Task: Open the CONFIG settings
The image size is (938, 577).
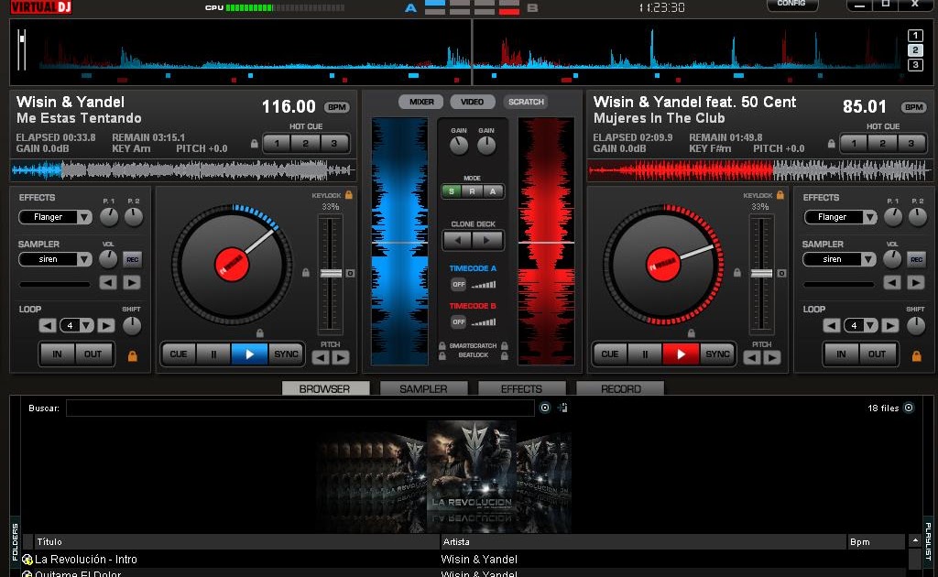Action: click(791, 5)
